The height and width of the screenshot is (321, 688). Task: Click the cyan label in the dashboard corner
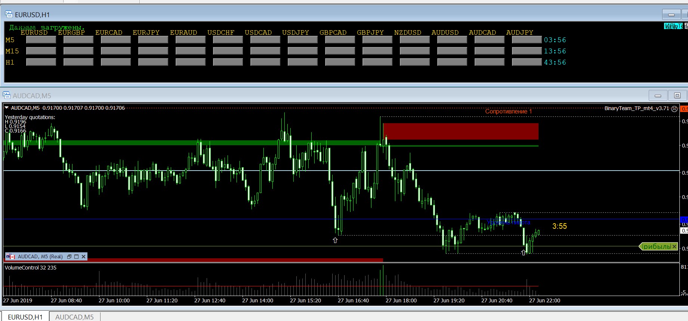(673, 26)
